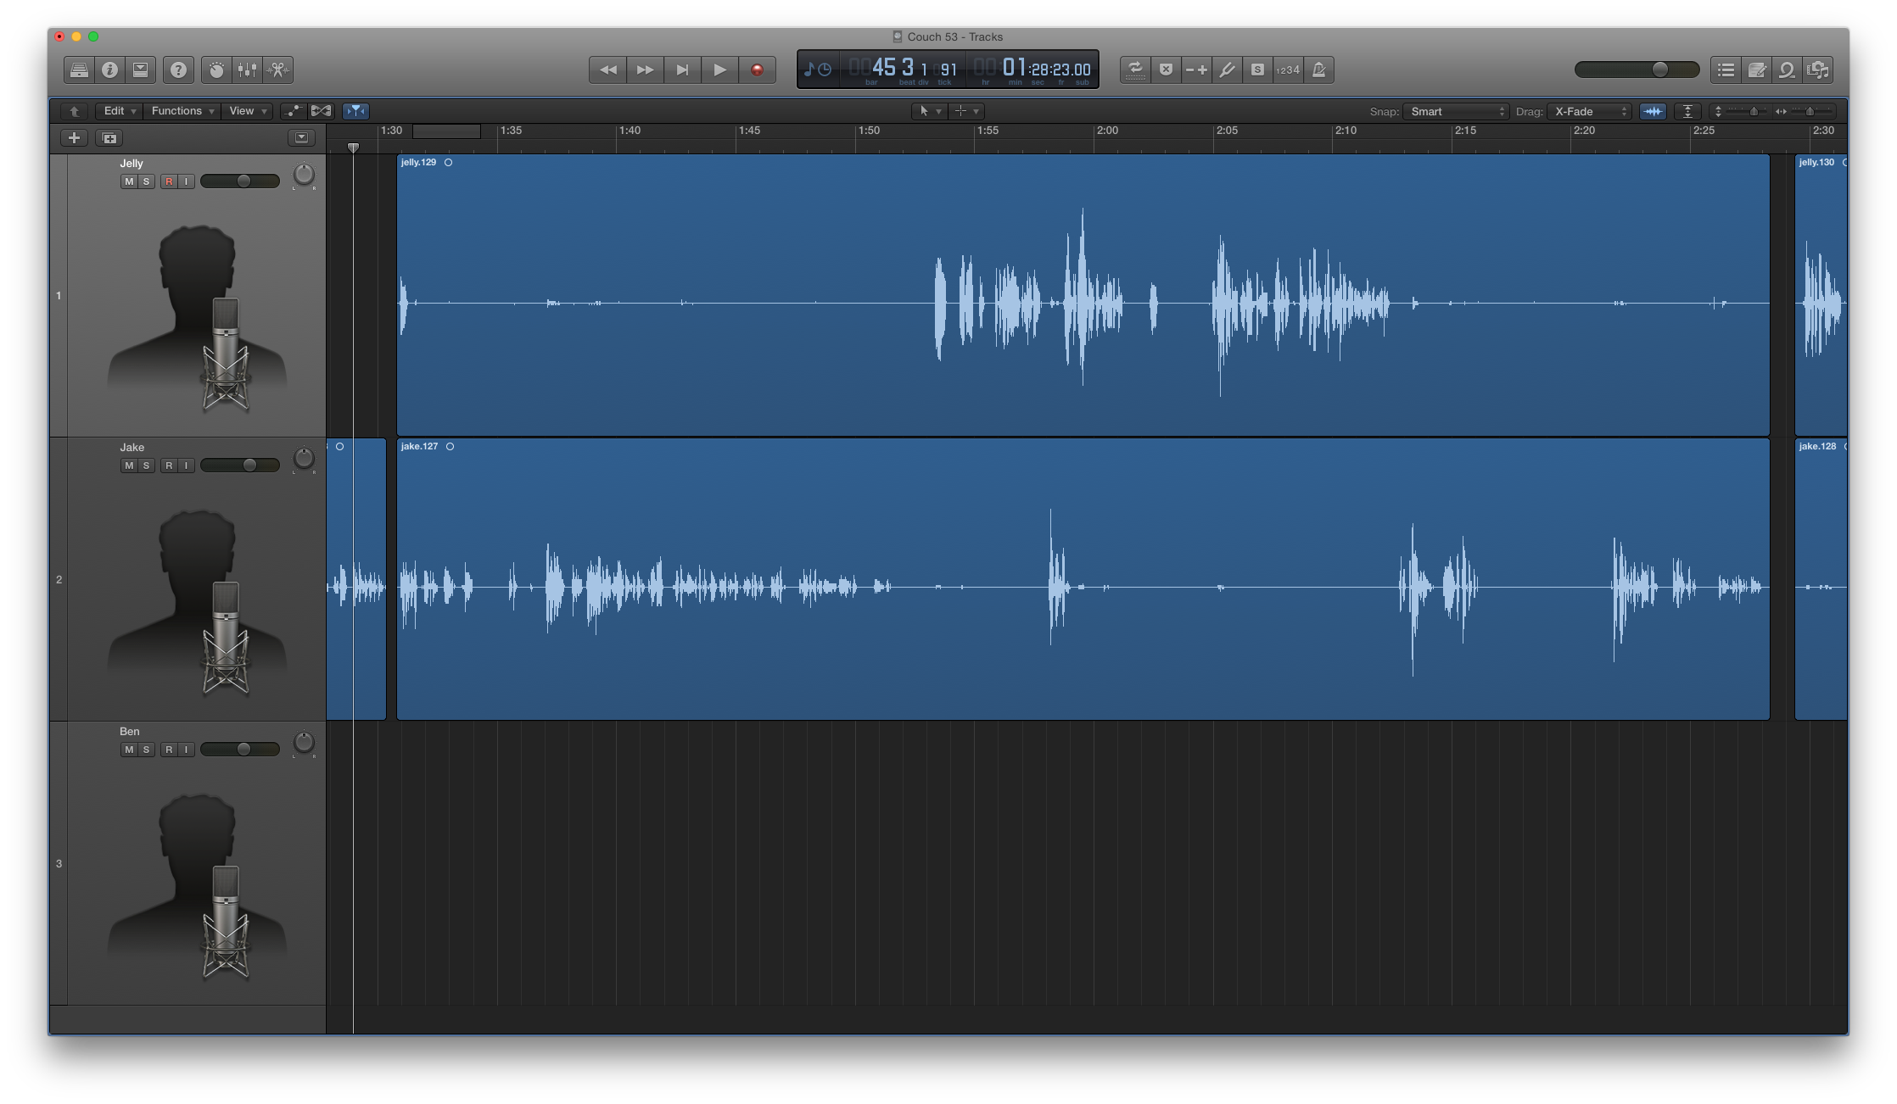This screenshot has width=1897, height=1104.
Task: Toggle input monitoring on Jelly track
Action: [187, 181]
